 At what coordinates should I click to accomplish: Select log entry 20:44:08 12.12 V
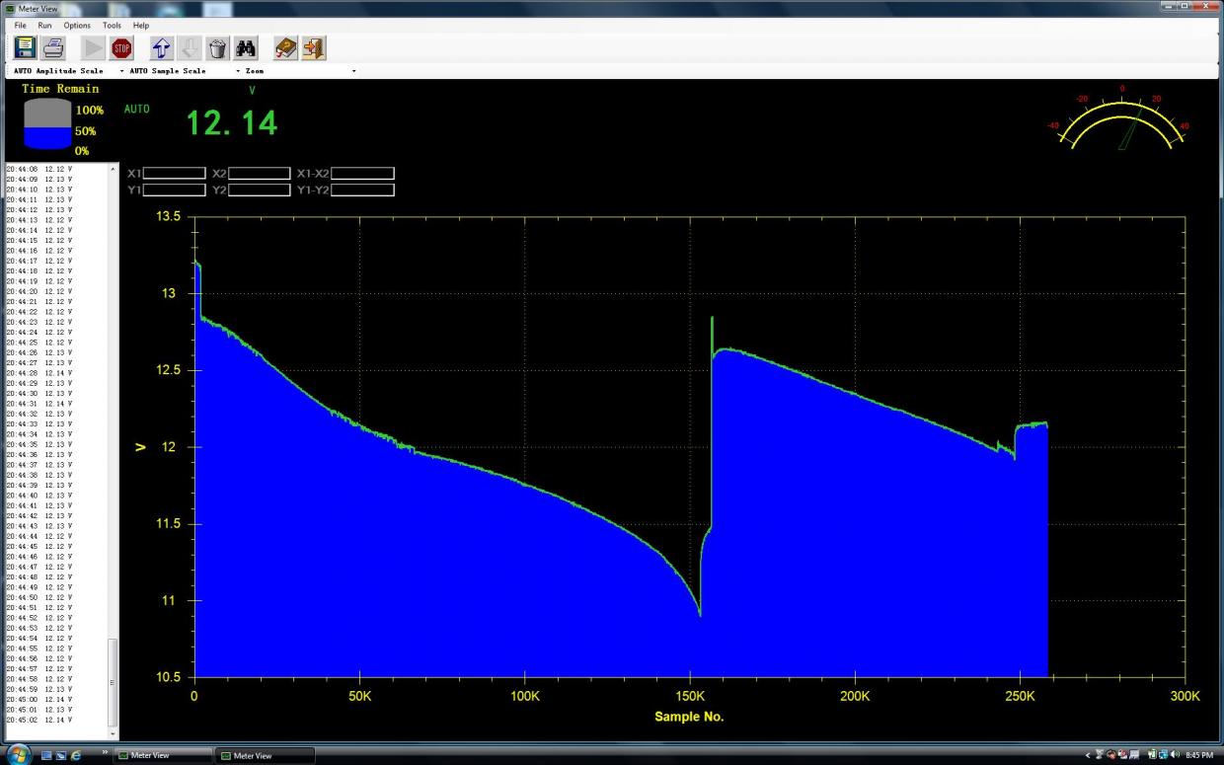tap(39, 169)
